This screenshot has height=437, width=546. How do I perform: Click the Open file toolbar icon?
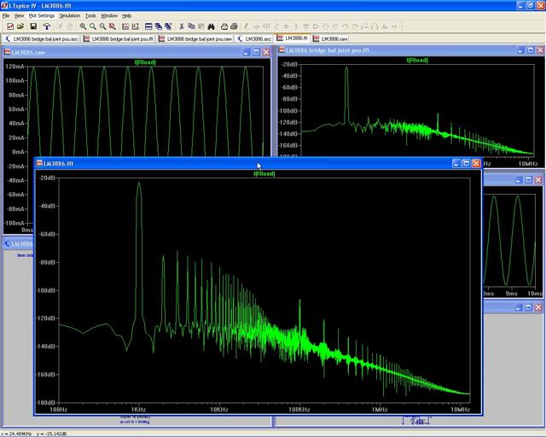(20, 26)
